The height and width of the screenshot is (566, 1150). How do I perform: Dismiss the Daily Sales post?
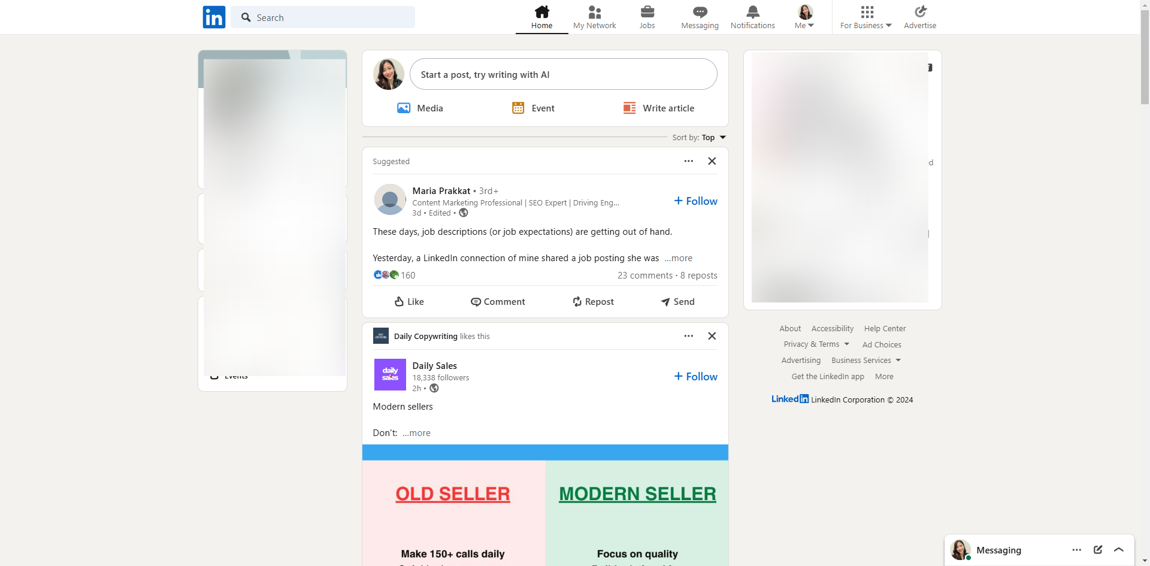tap(712, 336)
